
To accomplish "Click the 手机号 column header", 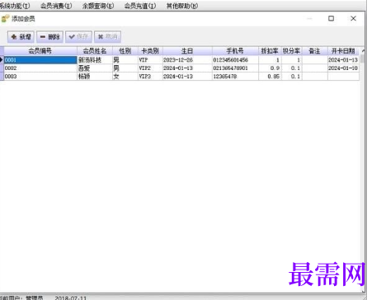I will coord(235,51).
